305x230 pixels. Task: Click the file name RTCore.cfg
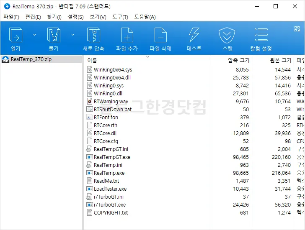click(x=106, y=141)
